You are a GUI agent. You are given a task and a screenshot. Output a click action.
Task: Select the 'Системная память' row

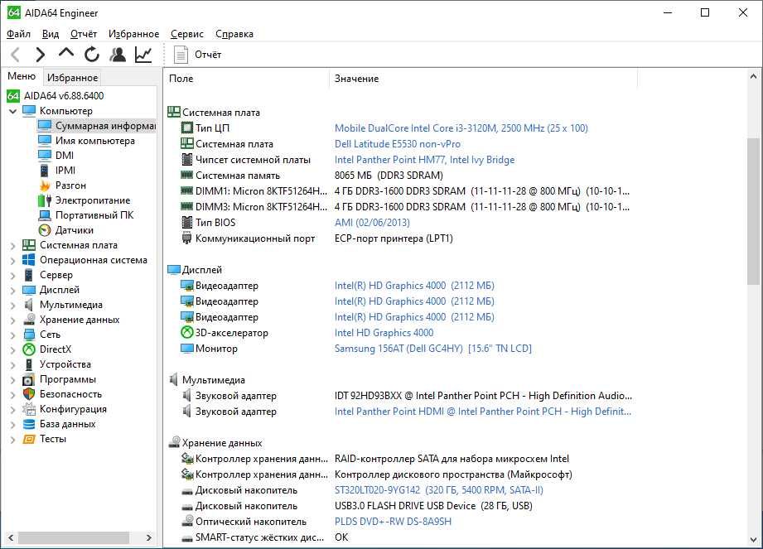point(399,175)
